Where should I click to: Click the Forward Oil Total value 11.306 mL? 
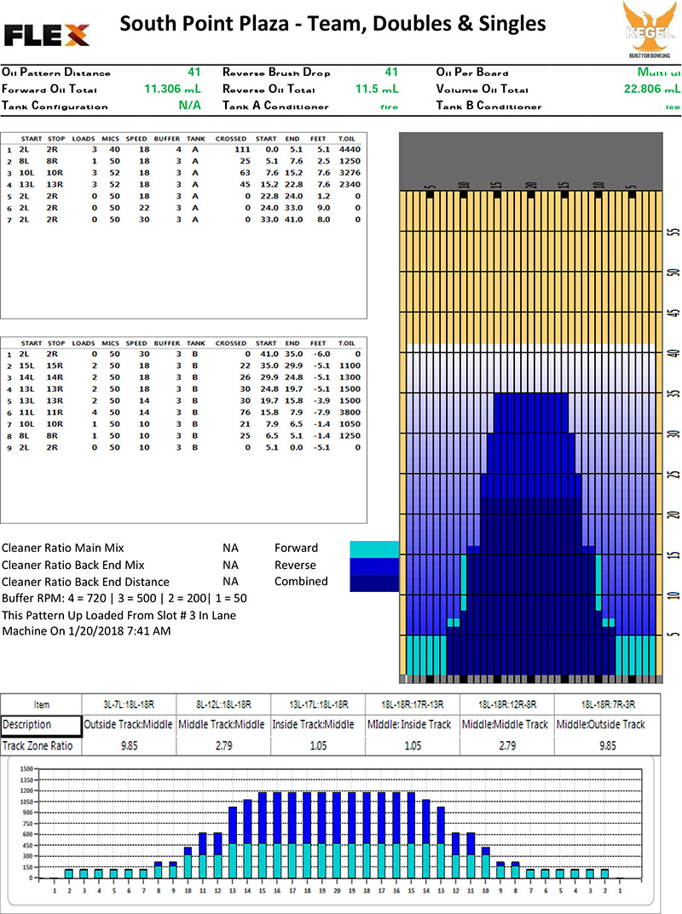(174, 89)
